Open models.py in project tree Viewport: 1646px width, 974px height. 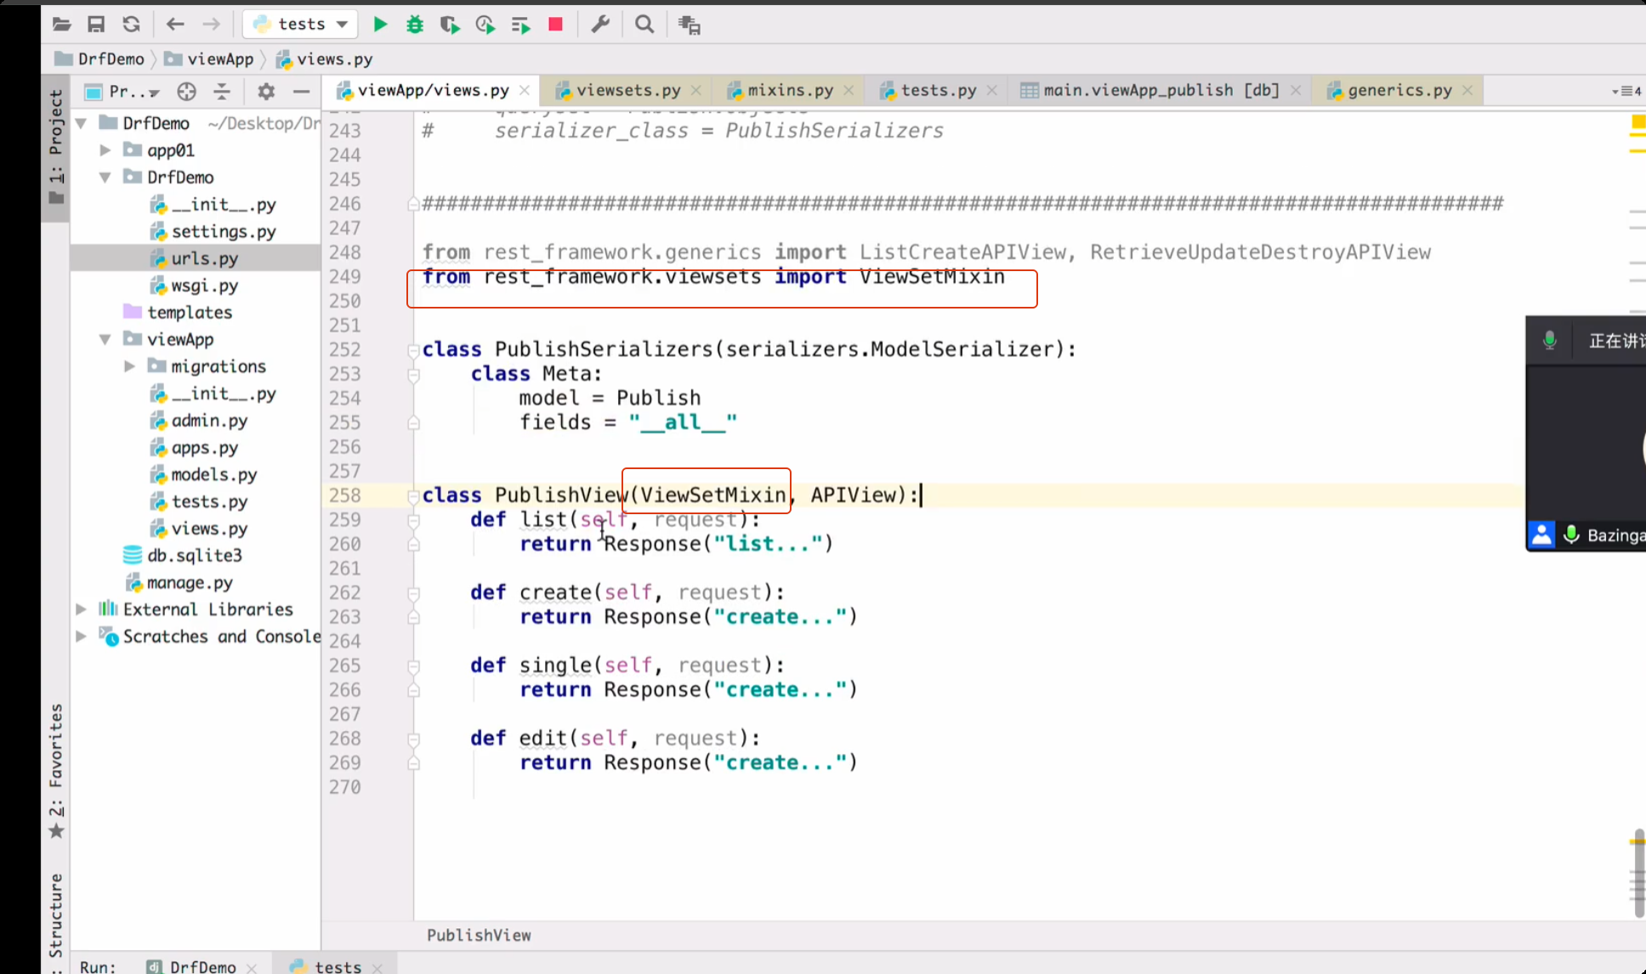(x=213, y=474)
